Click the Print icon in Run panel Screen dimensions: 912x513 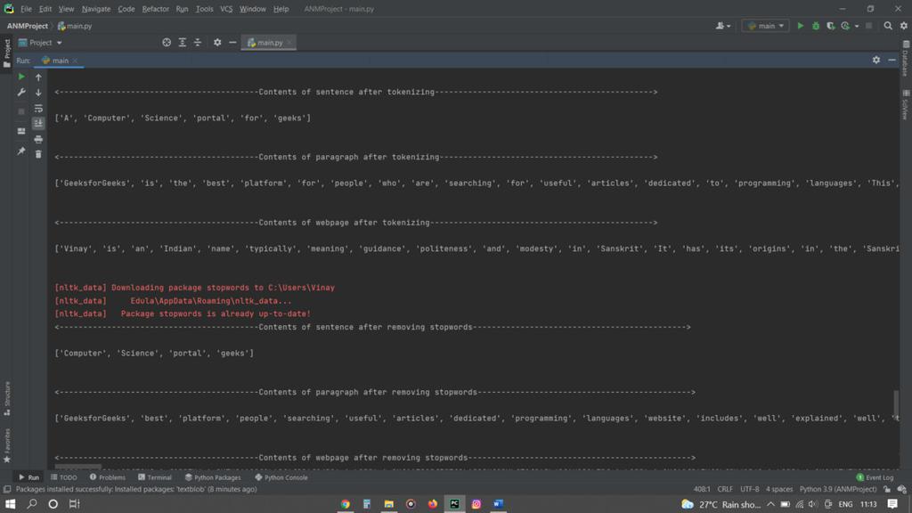point(38,139)
